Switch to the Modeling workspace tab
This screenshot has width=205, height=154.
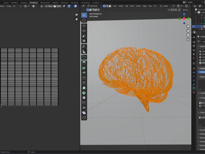[15, 3]
